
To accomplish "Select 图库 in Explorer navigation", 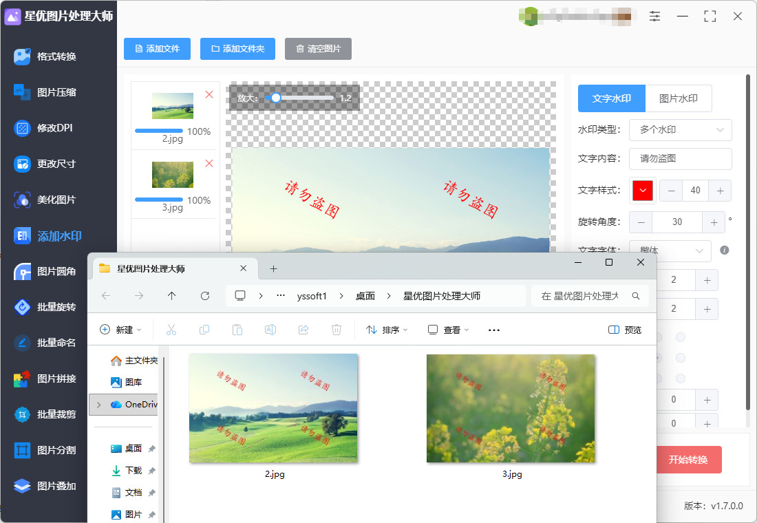I will tap(127, 382).
